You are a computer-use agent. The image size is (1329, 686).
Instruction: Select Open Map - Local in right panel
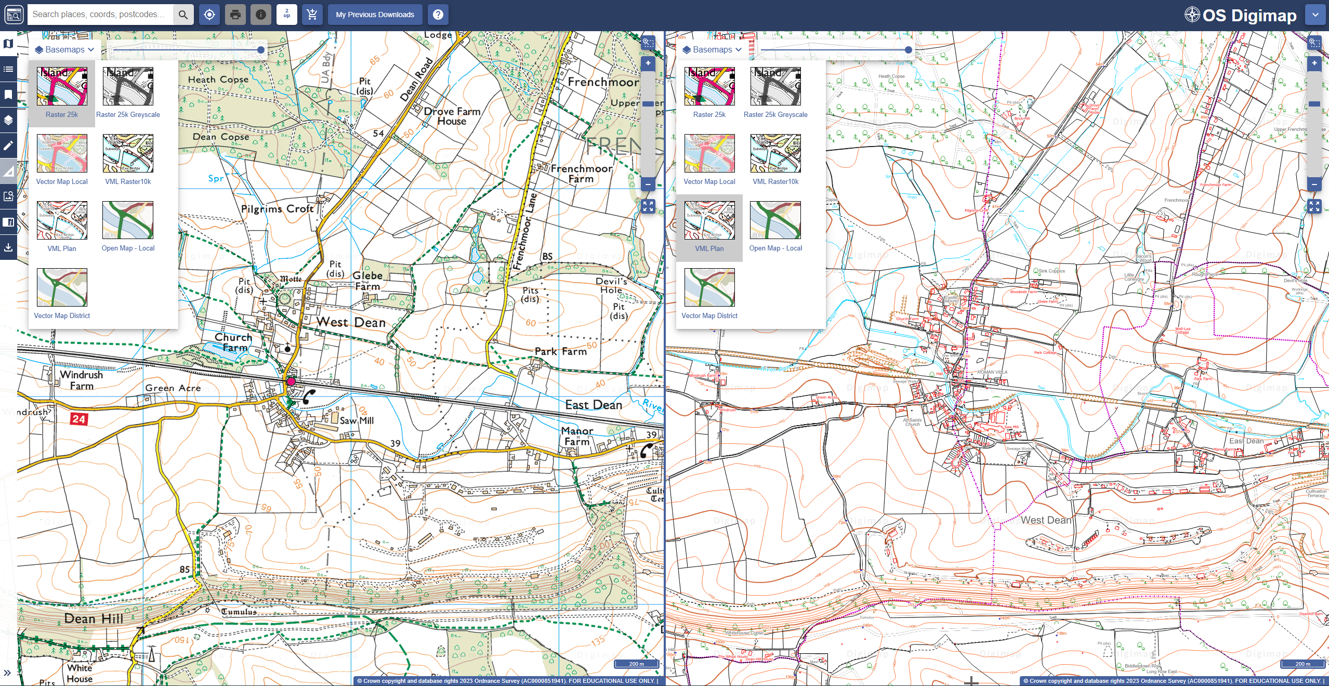775,228
